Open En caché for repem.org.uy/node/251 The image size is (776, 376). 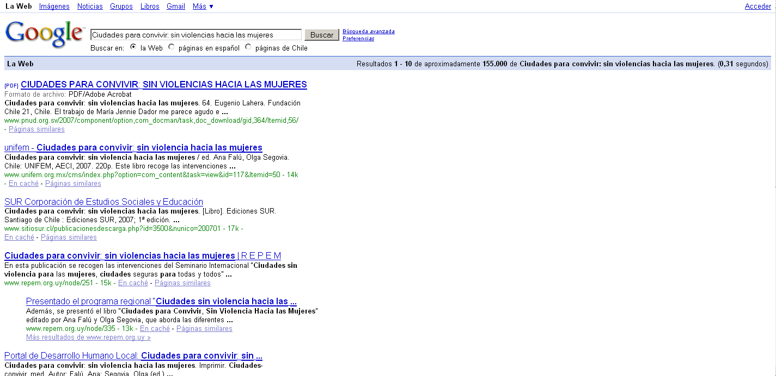[x=133, y=283]
